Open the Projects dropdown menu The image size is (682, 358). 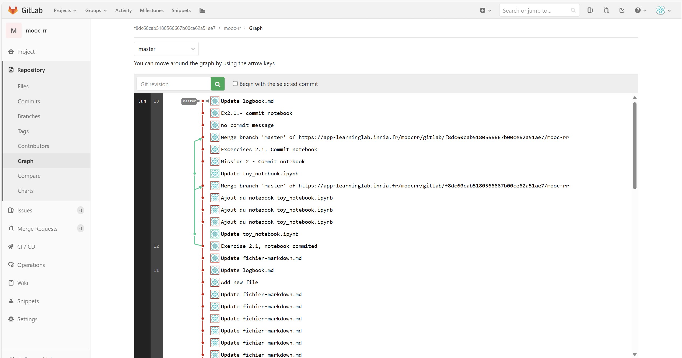tap(65, 10)
